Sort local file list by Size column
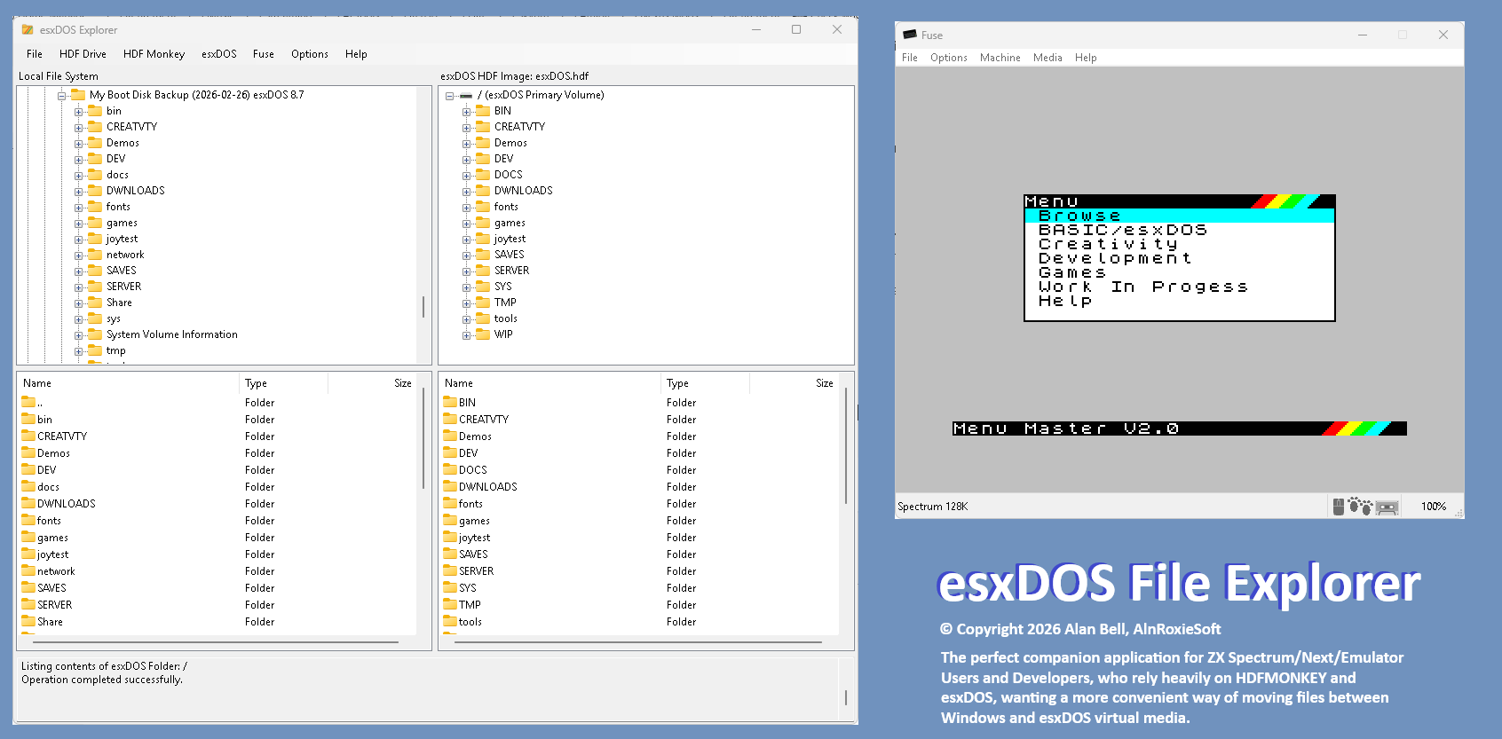Image resolution: width=1502 pixels, height=739 pixels. (372, 383)
